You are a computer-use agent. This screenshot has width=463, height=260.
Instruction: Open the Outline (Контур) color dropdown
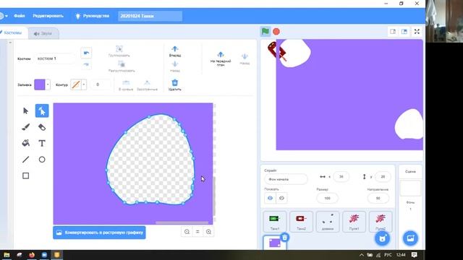pos(84,84)
